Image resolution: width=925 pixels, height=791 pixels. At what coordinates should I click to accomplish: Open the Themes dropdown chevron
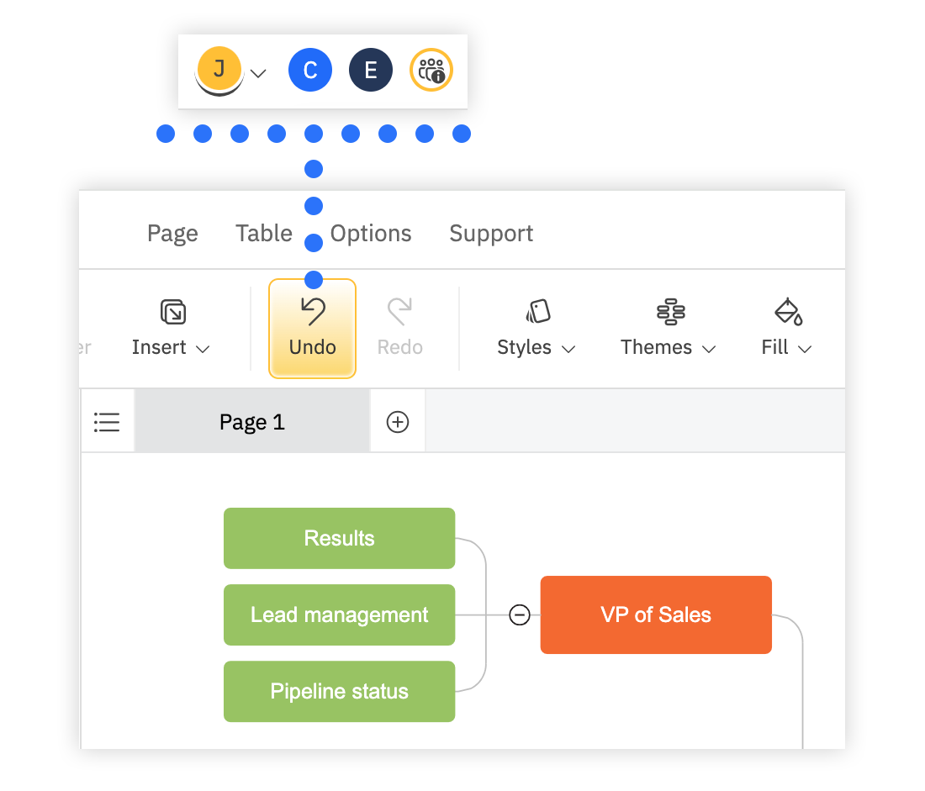[x=709, y=349]
